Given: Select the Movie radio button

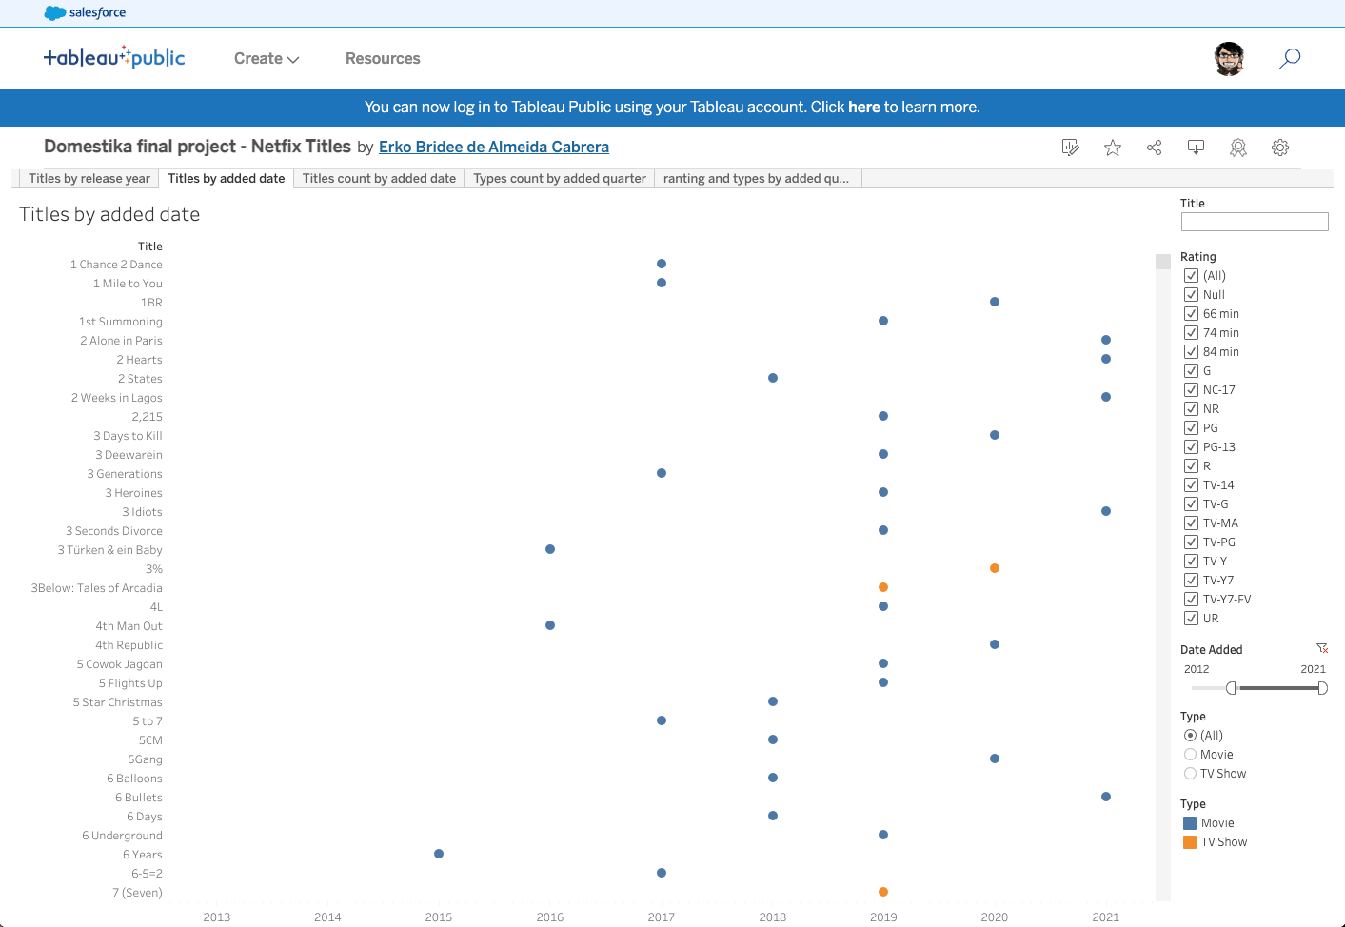Looking at the screenshot, I should click(1190, 755).
